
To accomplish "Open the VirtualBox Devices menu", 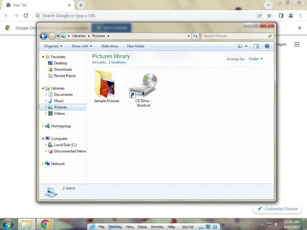I will (x=157, y=227).
